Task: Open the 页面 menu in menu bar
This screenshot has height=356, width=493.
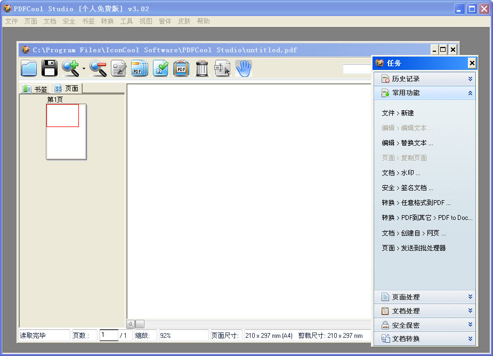Action: 31,21
